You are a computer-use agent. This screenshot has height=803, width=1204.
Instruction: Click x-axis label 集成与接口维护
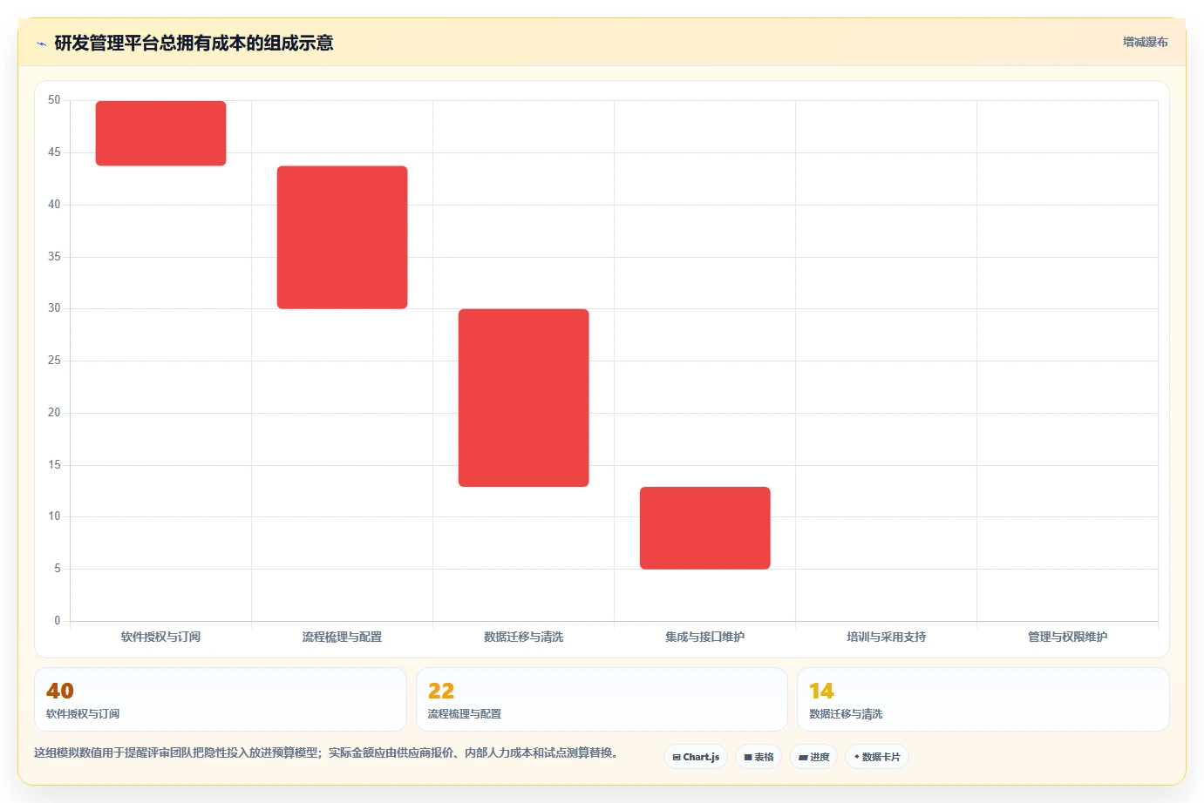pyautogui.click(x=704, y=637)
